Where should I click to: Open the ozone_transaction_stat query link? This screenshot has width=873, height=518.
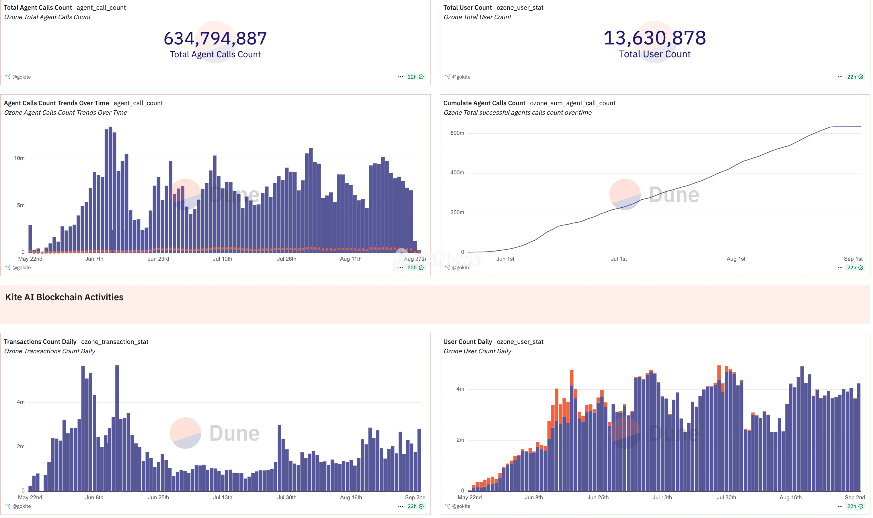[x=114, y=342]
